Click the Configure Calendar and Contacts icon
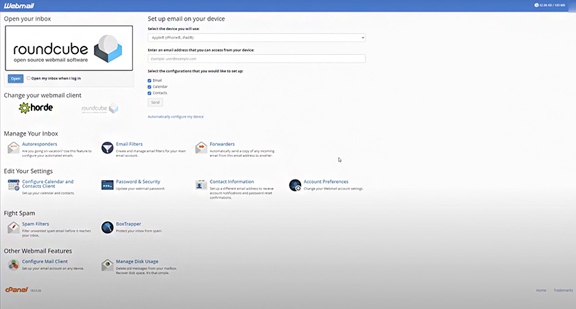Viewport: 576px width, 309px height. pyautogui.click(x=14, y=185)
